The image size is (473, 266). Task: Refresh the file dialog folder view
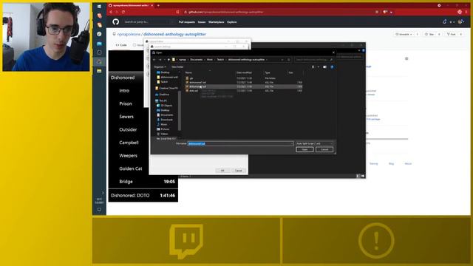(289, 60)
